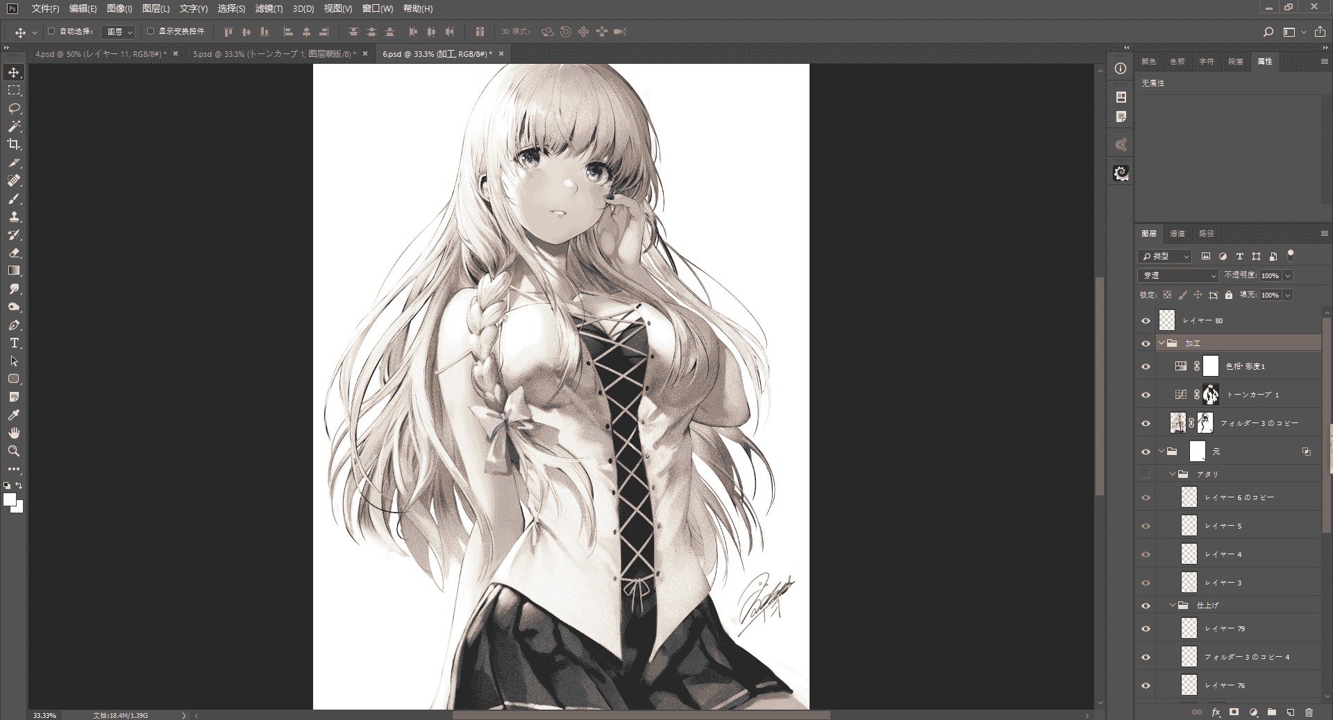Image resolution: width=1333 pixels, height=720 pixels.
Task: Enable the 自动选择 checkbox
Action: 51,31
